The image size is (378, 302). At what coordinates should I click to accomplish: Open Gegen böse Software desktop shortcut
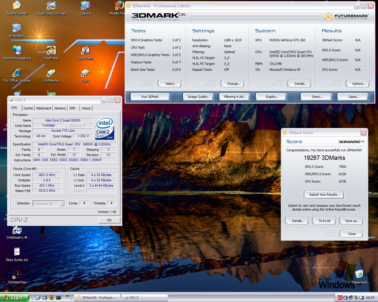coord(51,8)
